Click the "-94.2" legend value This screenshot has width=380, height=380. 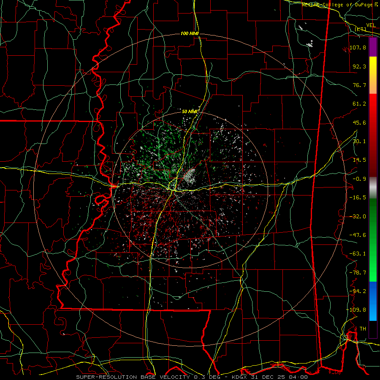(358, 291)
